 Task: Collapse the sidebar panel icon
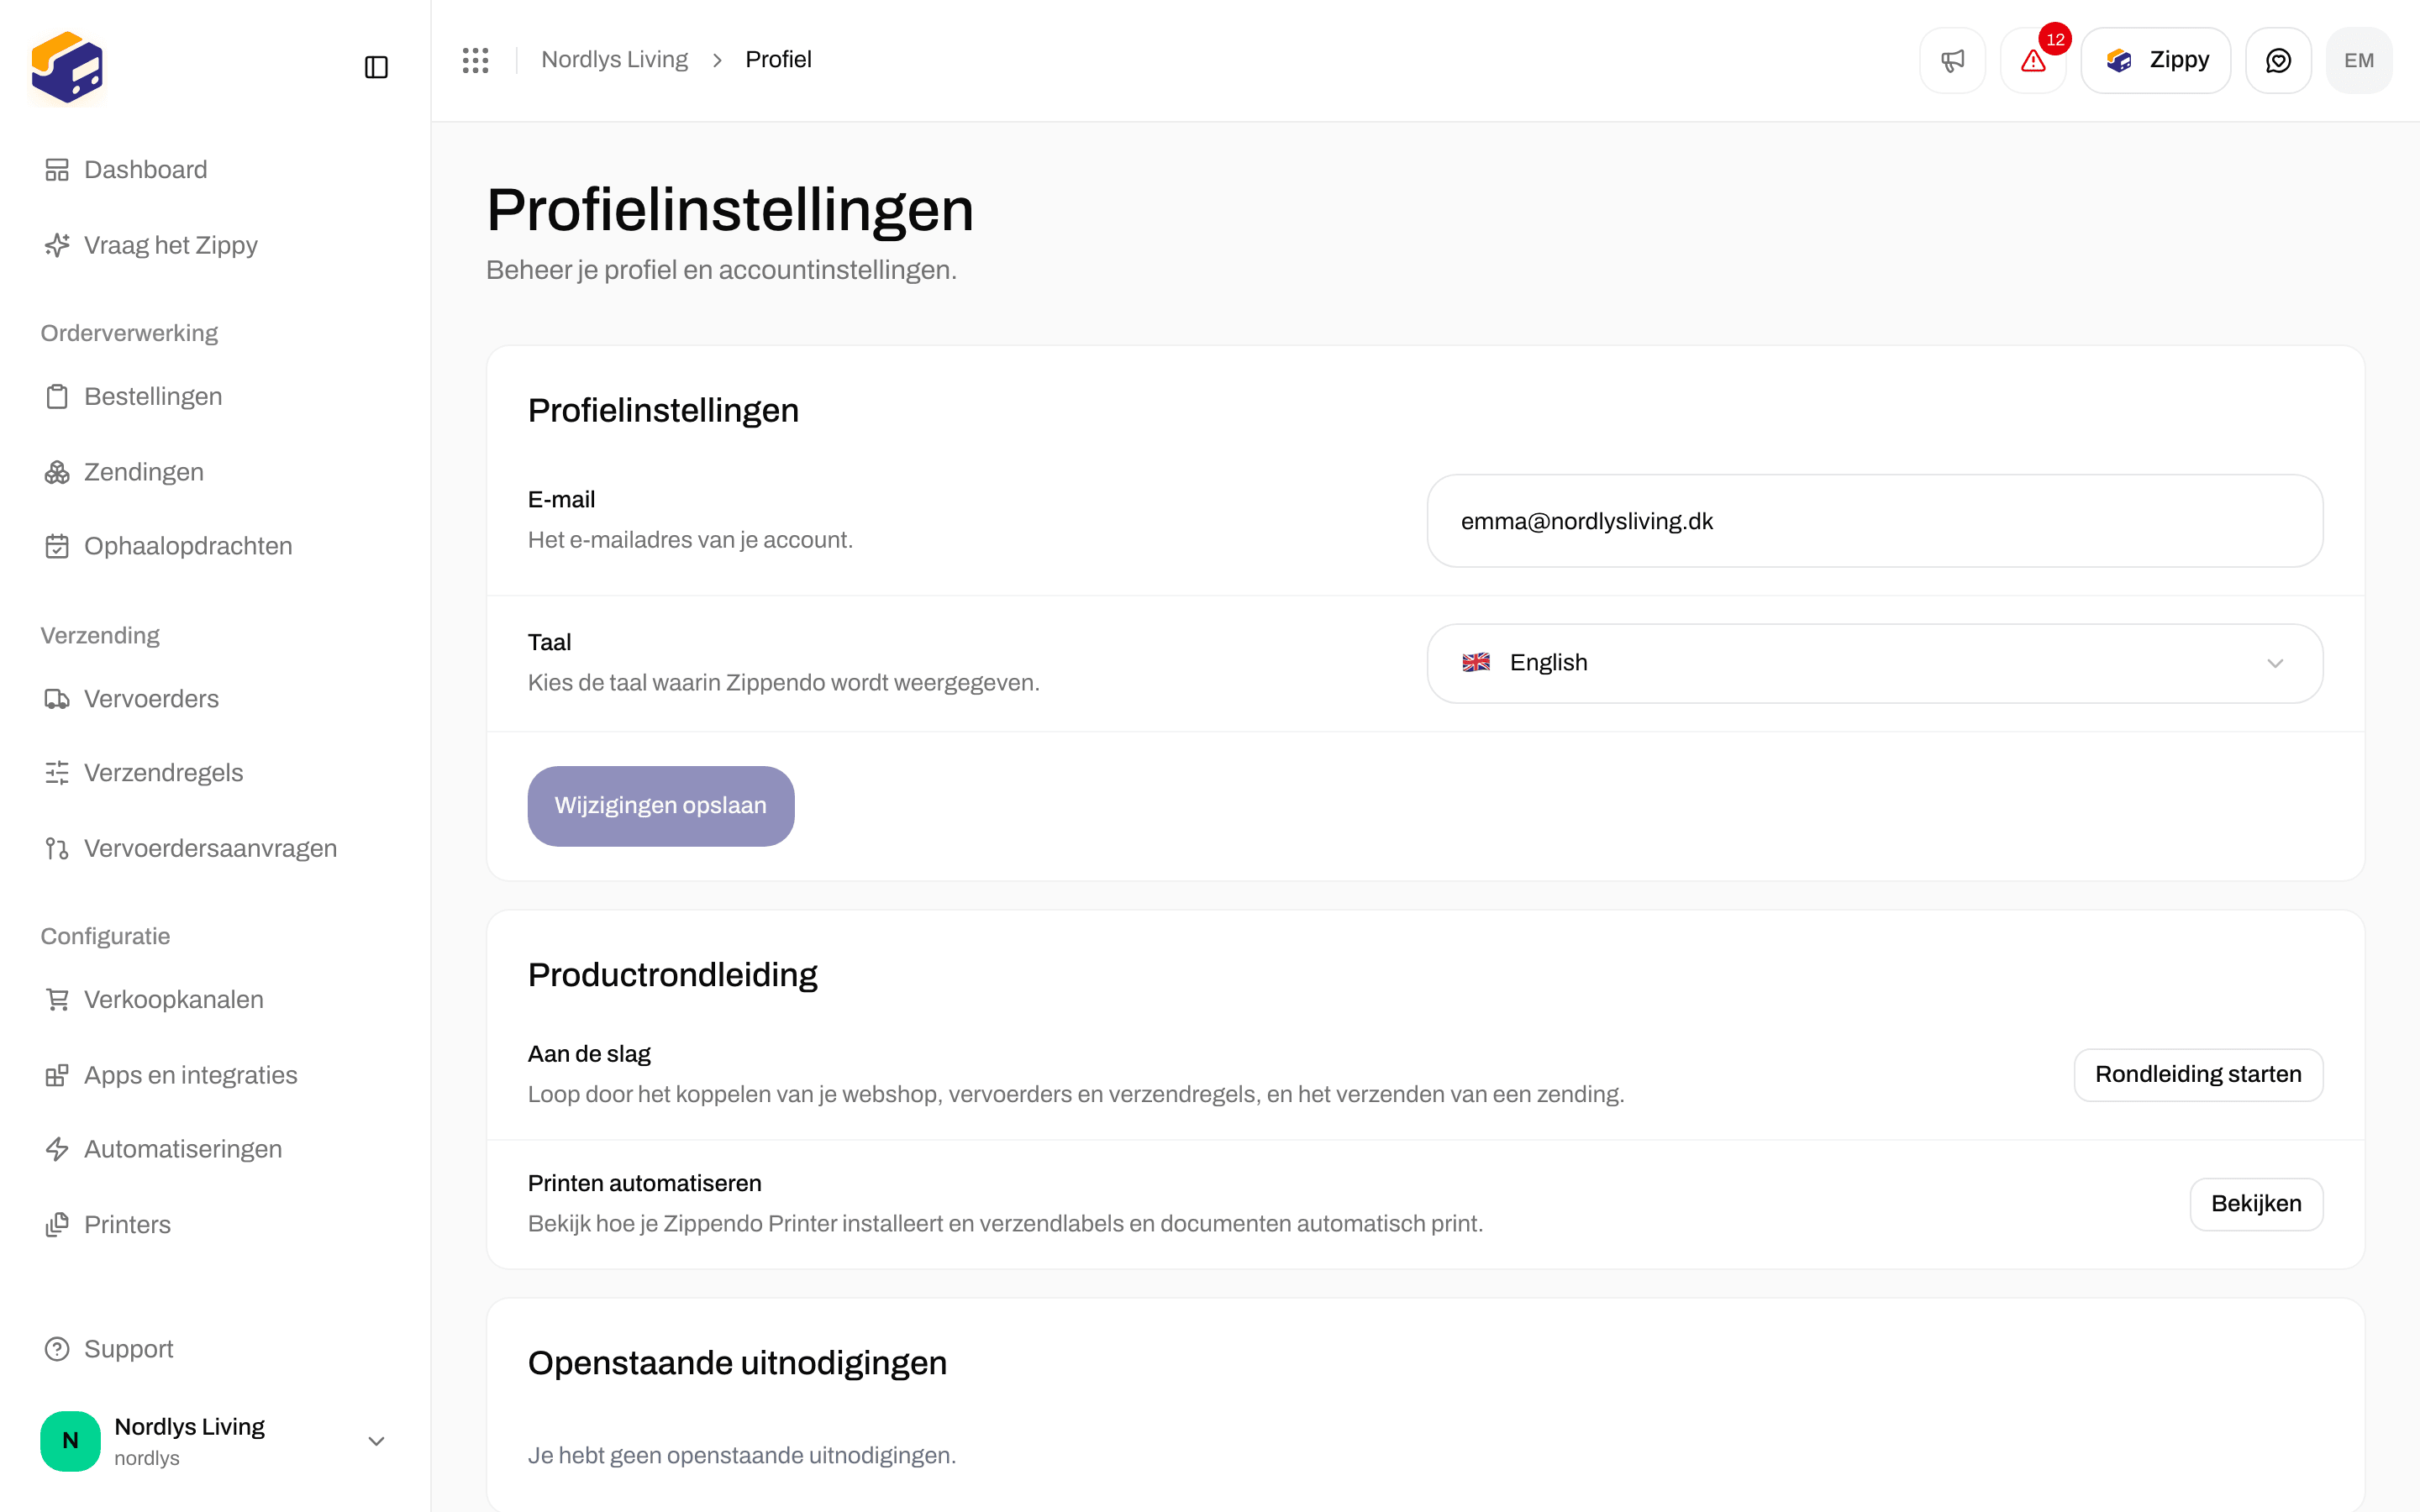coord(376,67)
